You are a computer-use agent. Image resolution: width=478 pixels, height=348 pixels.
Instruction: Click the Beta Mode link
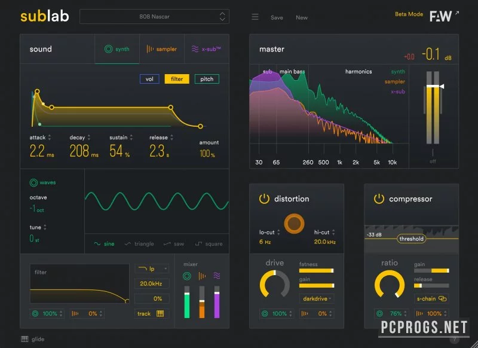click(x=409, y=14)
